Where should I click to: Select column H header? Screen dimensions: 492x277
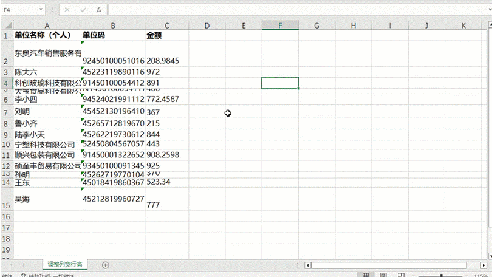354,26
